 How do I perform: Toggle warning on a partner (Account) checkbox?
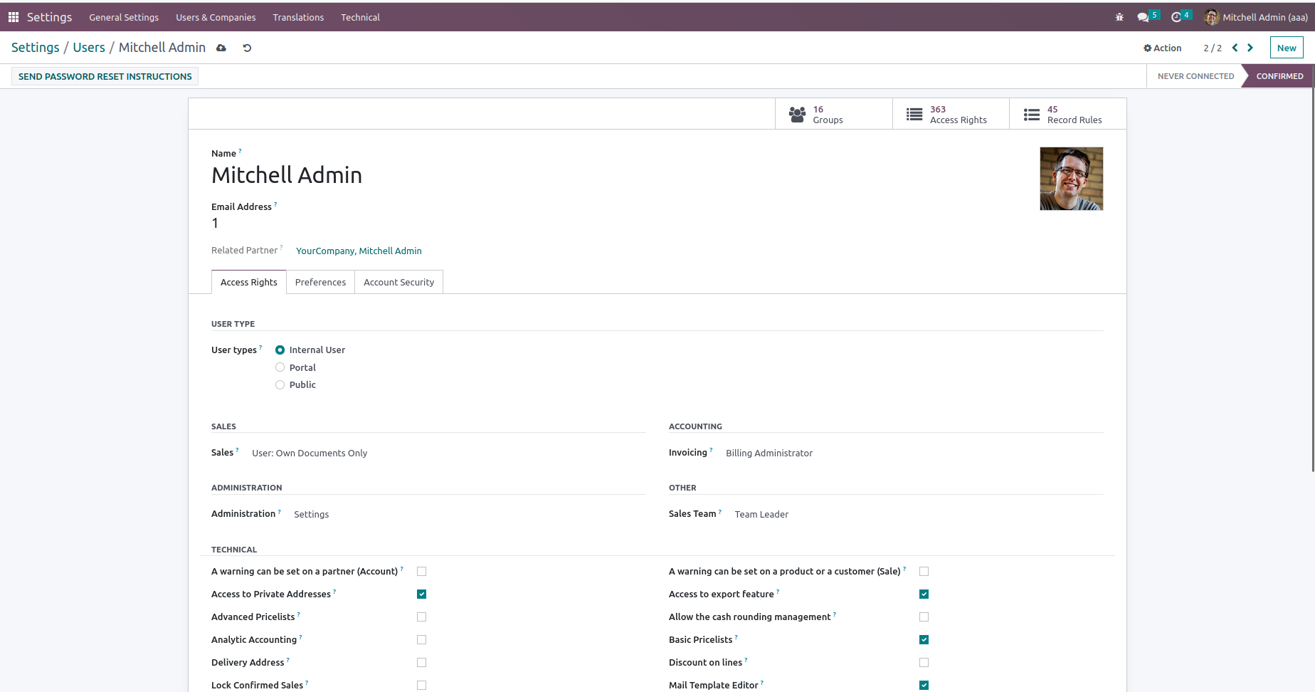[422, 571]
